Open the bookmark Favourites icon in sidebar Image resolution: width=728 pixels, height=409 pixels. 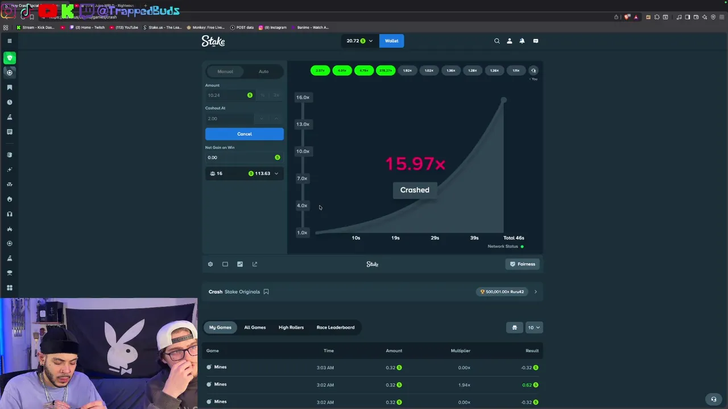point(10,87)
